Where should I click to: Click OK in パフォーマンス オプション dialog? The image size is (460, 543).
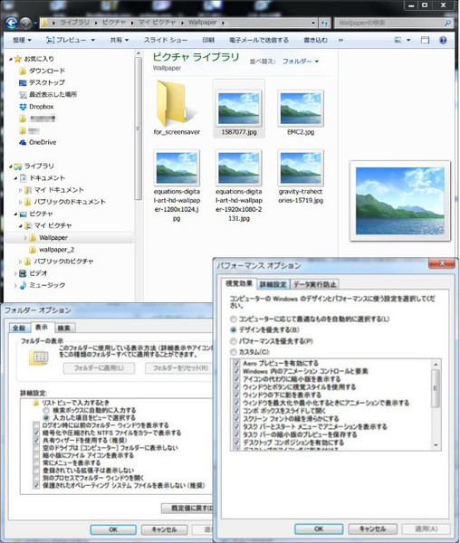319,529
